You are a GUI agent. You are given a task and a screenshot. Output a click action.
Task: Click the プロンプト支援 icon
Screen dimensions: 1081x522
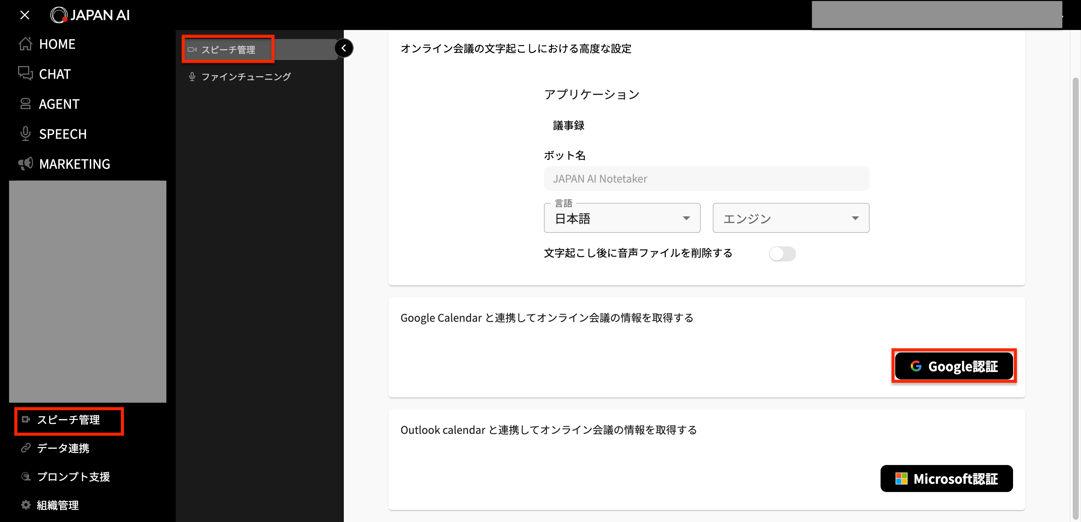[x=26, y=477]
